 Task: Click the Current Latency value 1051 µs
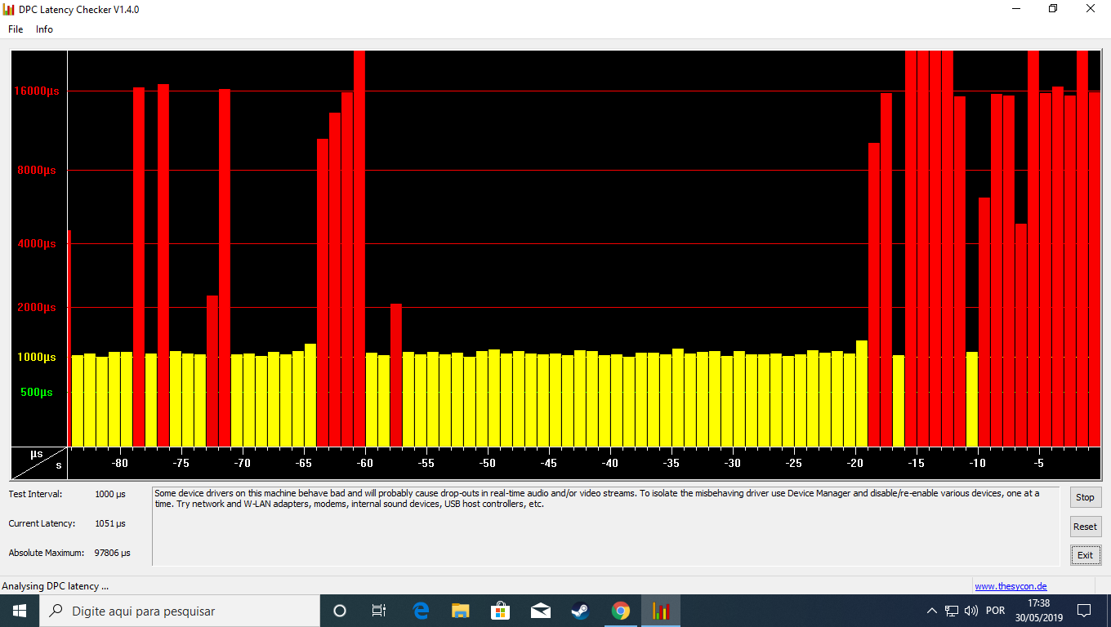(x=110, y=523)
